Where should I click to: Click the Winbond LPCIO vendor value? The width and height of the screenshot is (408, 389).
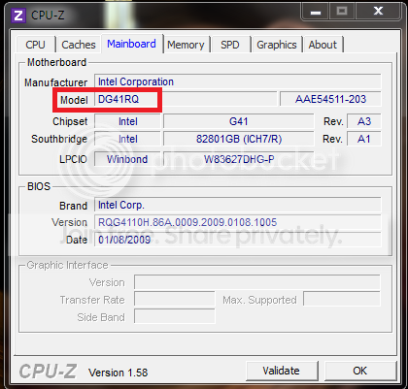(x=127, y=159)
